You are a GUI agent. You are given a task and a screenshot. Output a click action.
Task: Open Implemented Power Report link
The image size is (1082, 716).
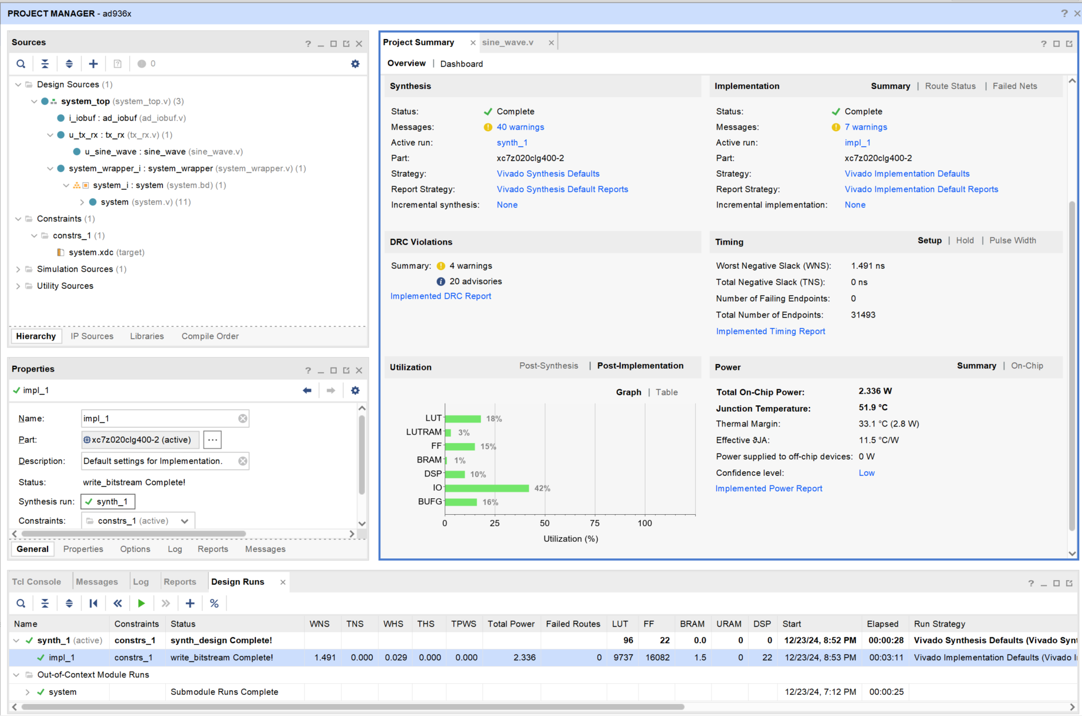(769, 488)
